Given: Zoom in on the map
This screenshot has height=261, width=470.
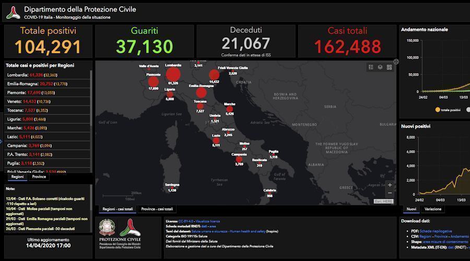Looking at the screenshot, I should pos(390,185).
